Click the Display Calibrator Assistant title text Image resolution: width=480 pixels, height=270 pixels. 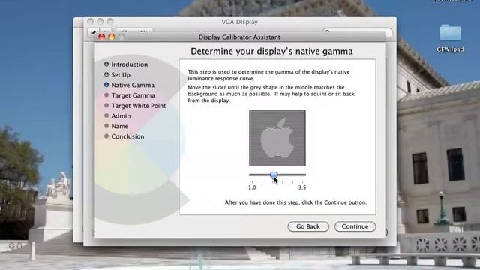coord(239,37)
